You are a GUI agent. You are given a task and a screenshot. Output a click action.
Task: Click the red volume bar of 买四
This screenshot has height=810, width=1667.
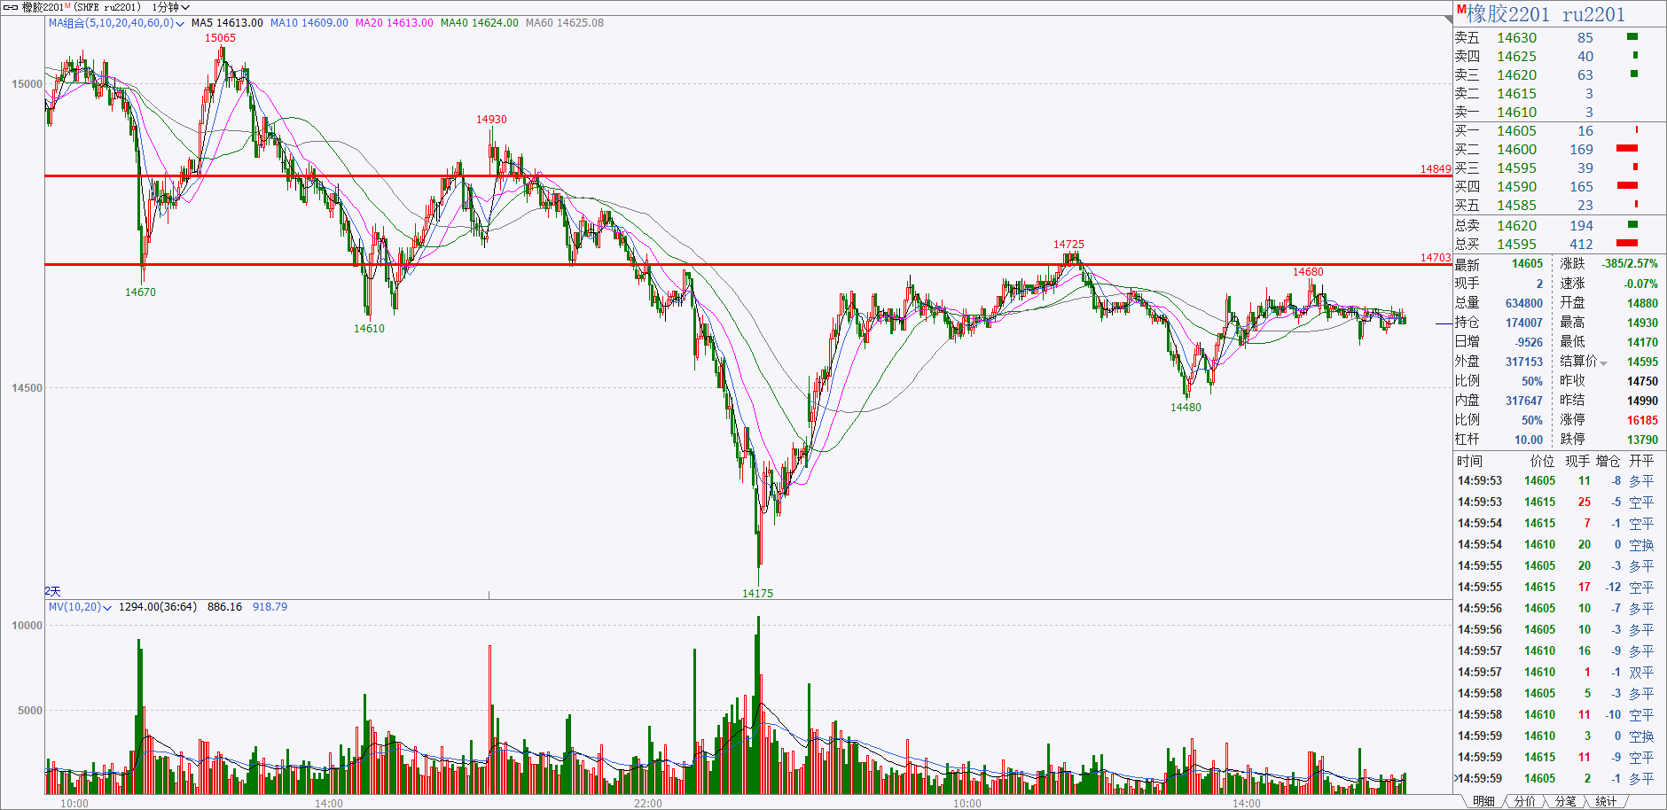[1627, 185]
